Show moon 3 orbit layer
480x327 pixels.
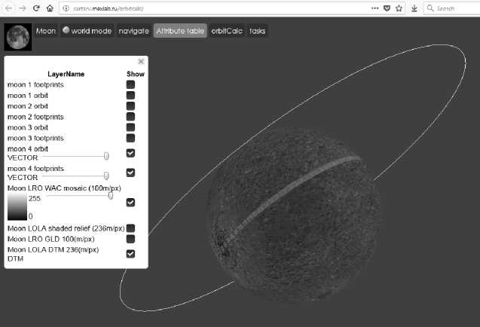pyautogui.click(x=130, y=127)
